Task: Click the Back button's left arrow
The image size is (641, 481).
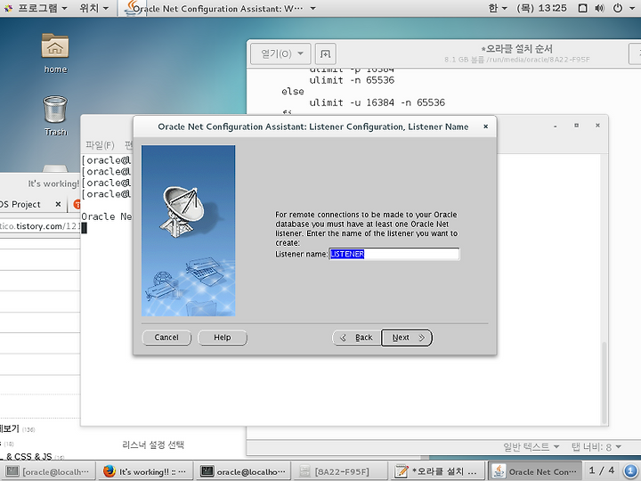Action: 344,338
